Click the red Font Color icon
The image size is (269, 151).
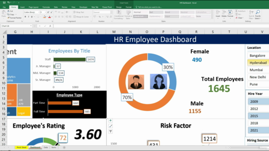click(50, 17)
